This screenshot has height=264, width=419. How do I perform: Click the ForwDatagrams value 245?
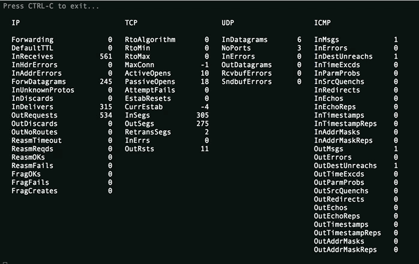[106, 82]
